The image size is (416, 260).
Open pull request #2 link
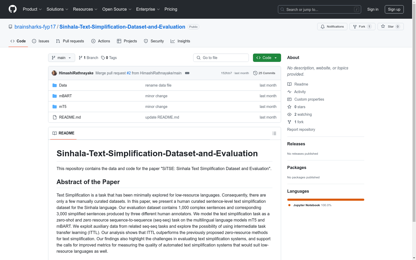pyautogui.click(x=129, y=73)
